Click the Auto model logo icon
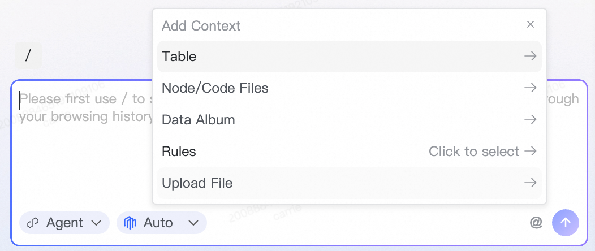This screenshot has height=251, width=595. [131, 223]
